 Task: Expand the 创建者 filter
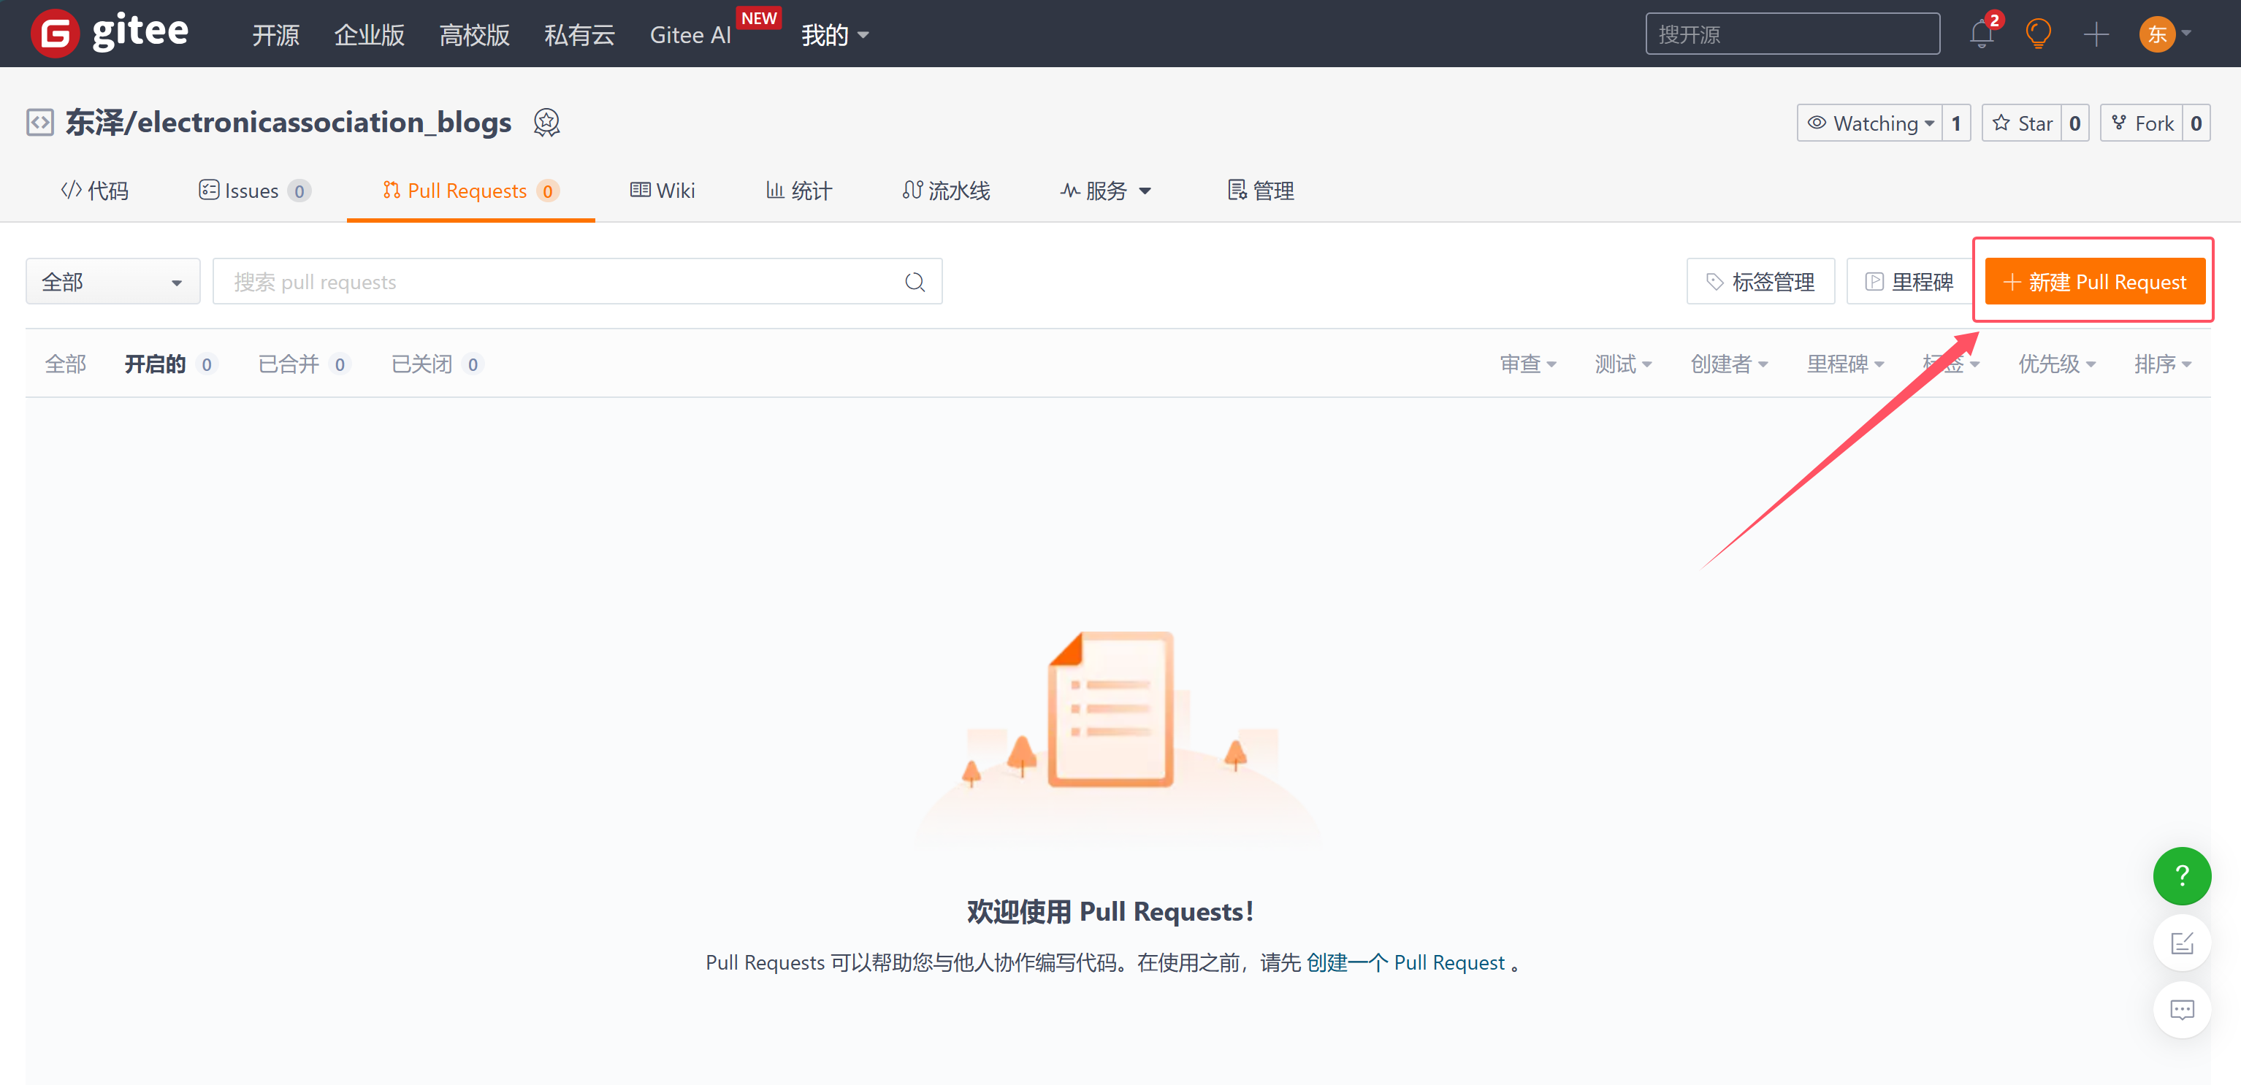point(1730,364)
